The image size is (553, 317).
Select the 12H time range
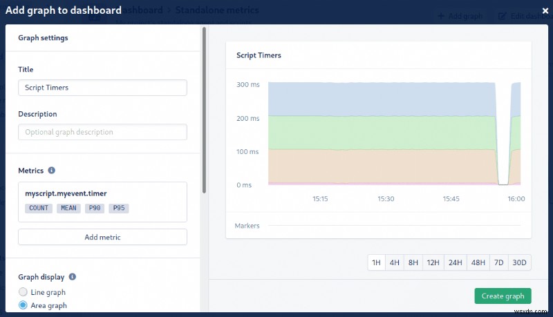(433, 262)
